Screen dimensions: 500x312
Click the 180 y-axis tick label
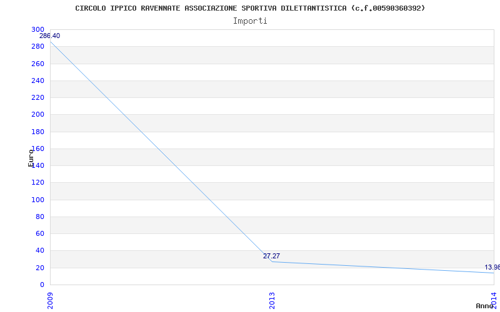(37, 132)
